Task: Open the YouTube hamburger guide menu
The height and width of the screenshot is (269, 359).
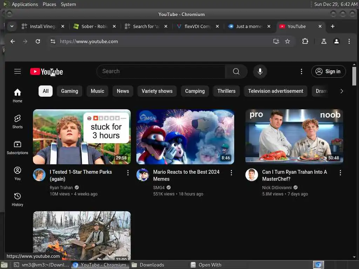Action: [x=18, y=71]
